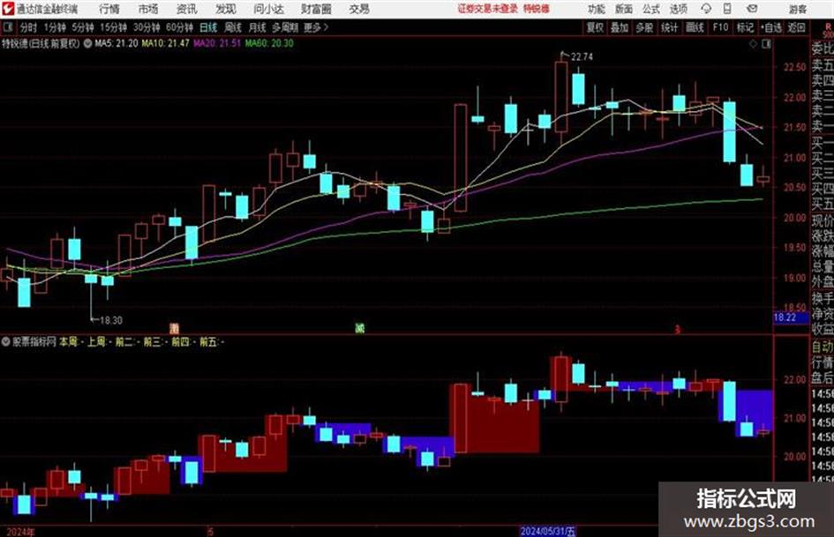The width and height of the screenshot is (834, 537).
Task: Click the 标记 mark button
Action: 745,27
